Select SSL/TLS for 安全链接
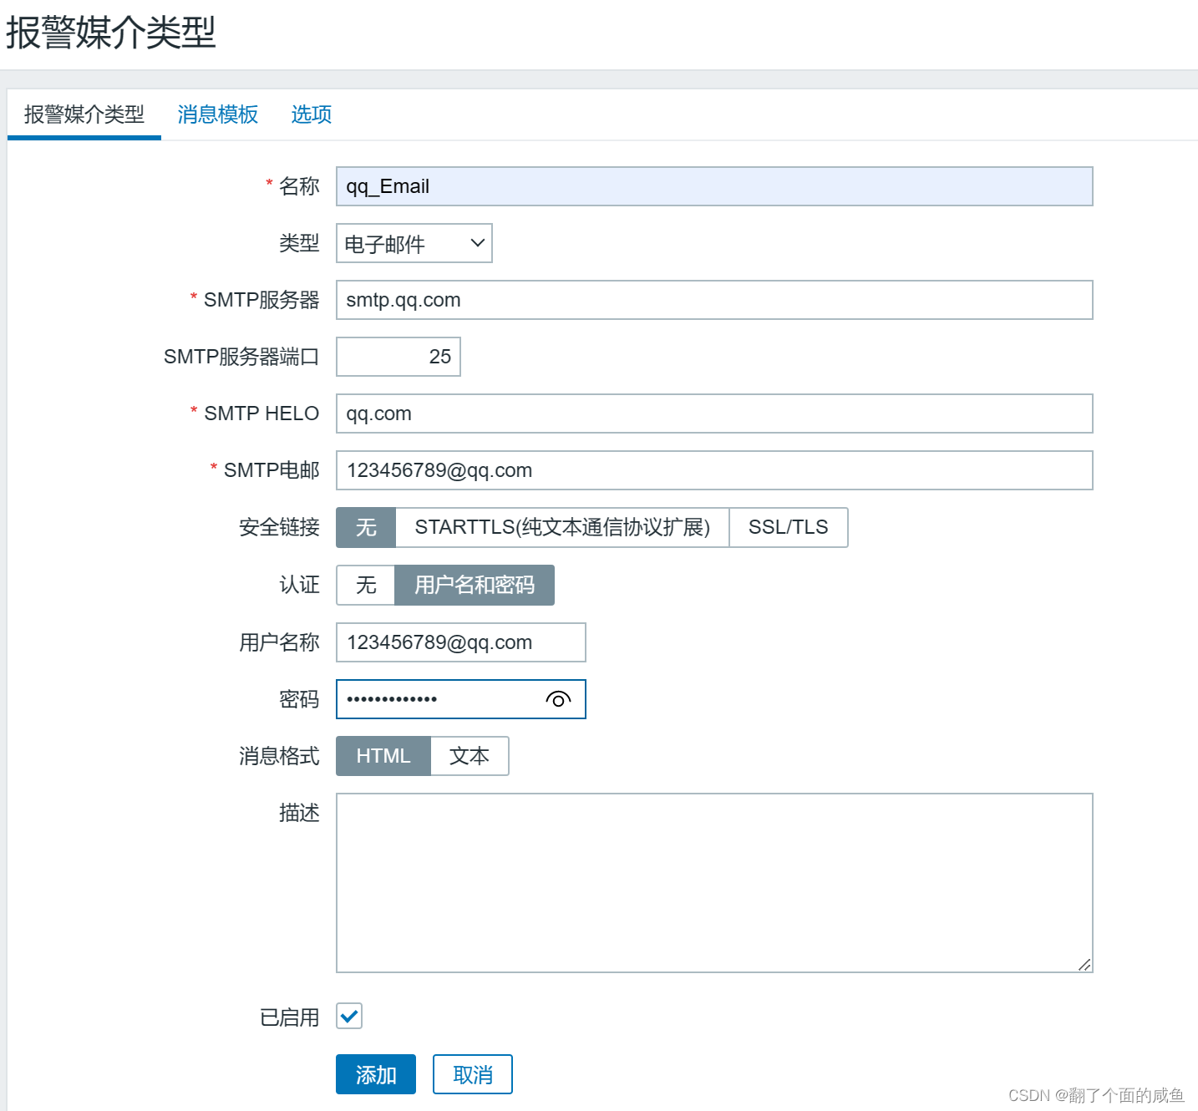 pyautogui.click(x=788, y=527)
